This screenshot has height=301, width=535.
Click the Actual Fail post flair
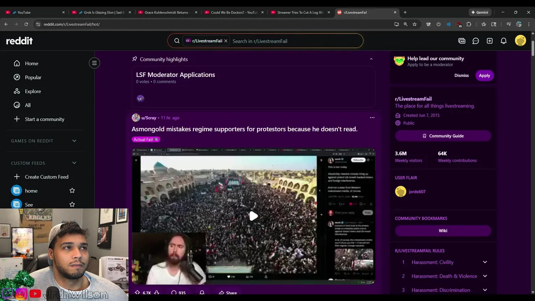pyautogui.click(x=146, y=140)
